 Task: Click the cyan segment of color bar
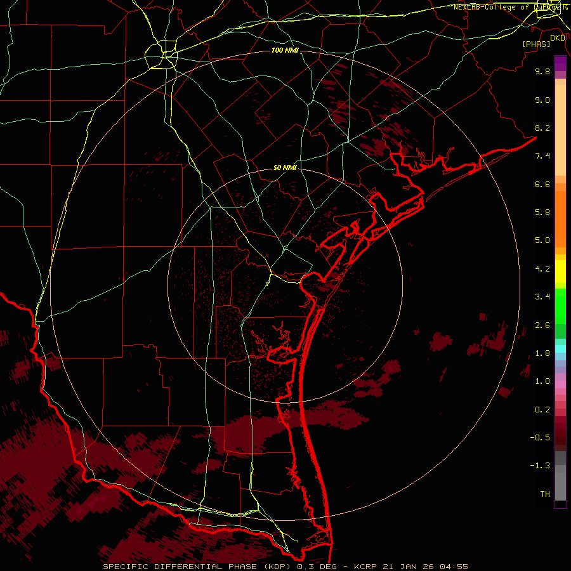[560, 349]
